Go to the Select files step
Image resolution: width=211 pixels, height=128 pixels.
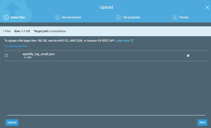[x=18, y=17]
